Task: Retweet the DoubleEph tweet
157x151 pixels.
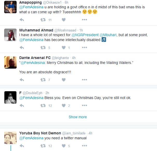Action: pyautogui.click(x=43, y=106)
